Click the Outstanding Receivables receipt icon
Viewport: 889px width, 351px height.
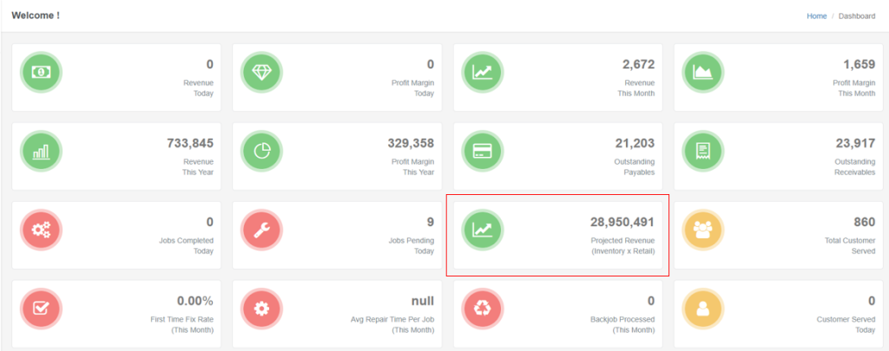703,151
